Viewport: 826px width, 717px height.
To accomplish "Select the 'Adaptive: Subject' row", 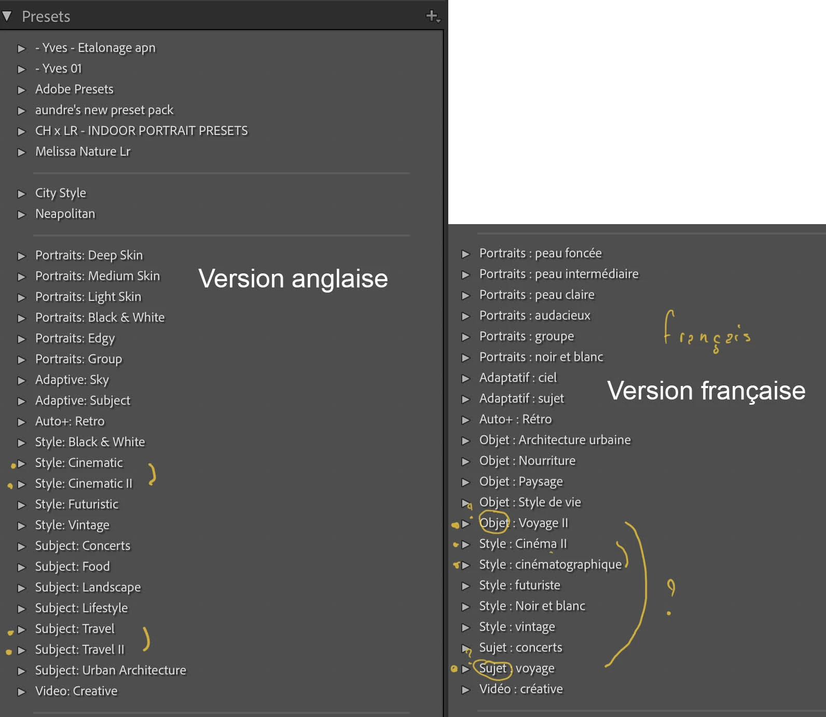I will 83,401.
